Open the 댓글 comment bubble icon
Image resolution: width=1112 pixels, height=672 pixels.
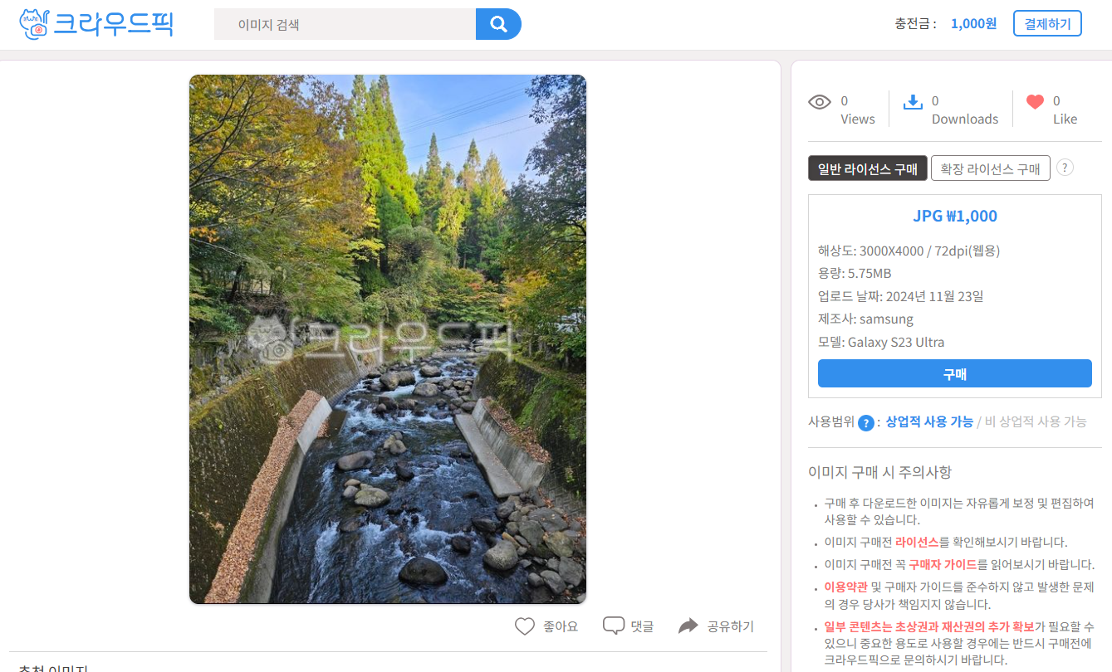coord(613,625)
